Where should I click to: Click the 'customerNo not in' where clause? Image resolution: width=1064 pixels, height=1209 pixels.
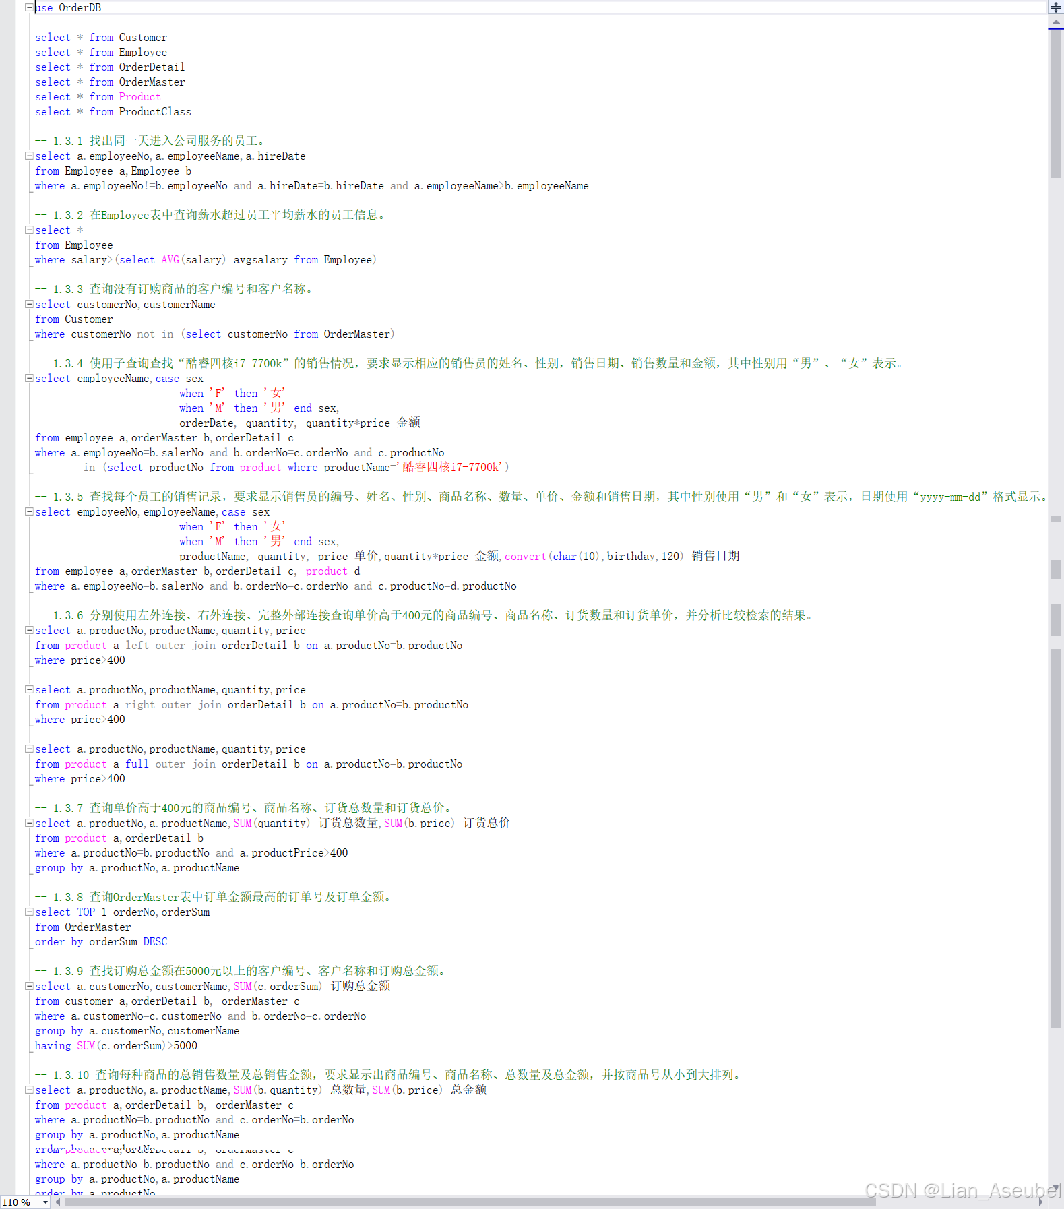(x=214, y=334)
